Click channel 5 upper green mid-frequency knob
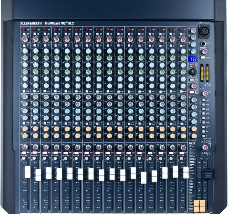The image size is (229, 214). point(67,58)
